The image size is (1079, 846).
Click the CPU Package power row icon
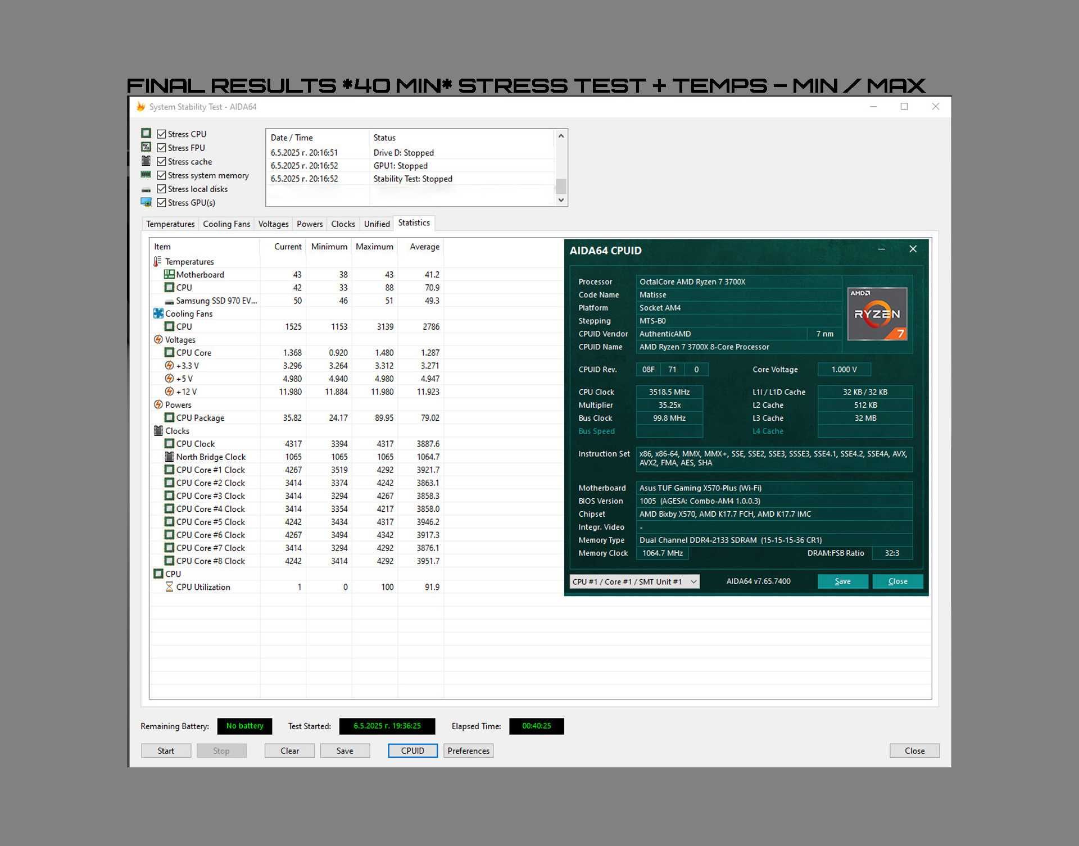pyautogui.click(x=169, y=417)
